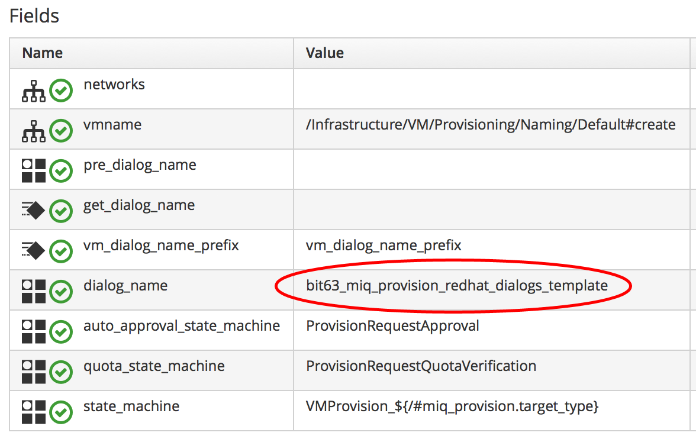Viewport: 696px width, 439px height.
Task: Click green checkmark on the networks row
Action: [61, 91]
